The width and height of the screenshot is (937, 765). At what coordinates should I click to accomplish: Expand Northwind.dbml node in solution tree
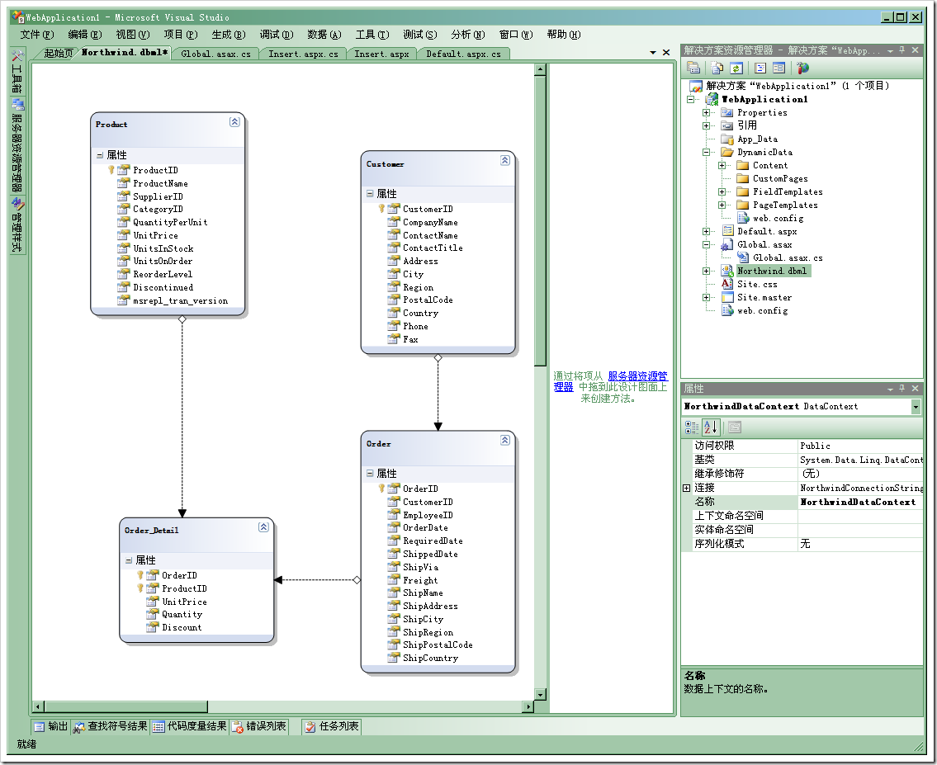(706, 271)
